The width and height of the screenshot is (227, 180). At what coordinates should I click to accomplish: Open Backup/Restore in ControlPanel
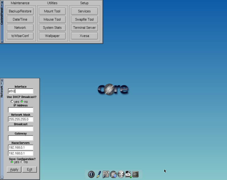pyautogui.click(x=20, y=11)
